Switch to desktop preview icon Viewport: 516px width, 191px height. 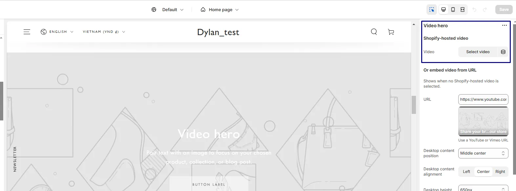[444, 10]
